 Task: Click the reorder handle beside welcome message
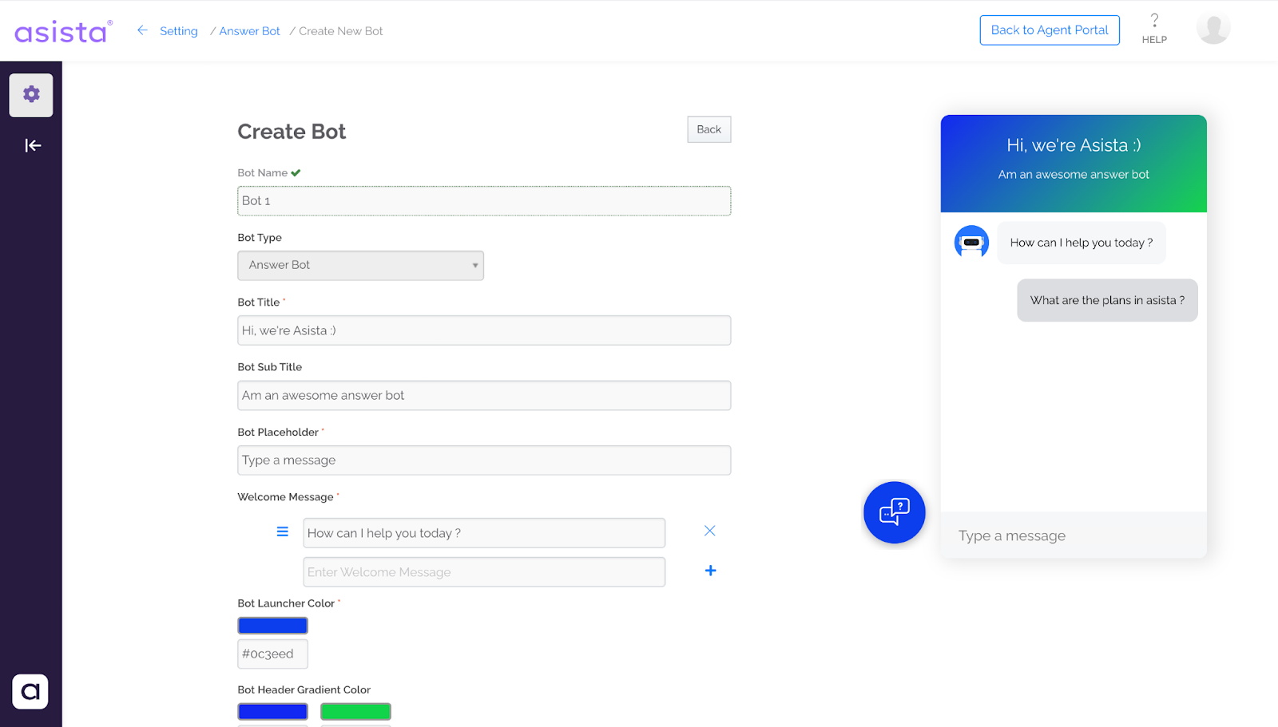[x=282, y=531]
